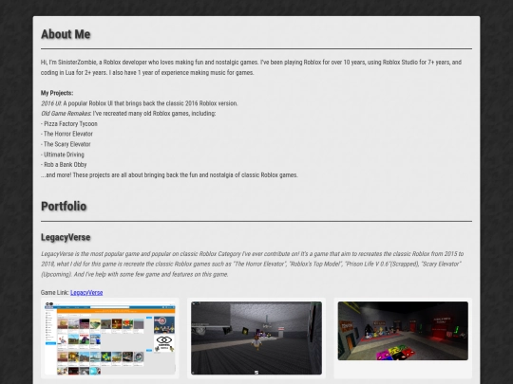Click the LegacyVerse project subheading
Image resolution: width=513 pixels, height=384 pixels.
[x=66, y=237]
